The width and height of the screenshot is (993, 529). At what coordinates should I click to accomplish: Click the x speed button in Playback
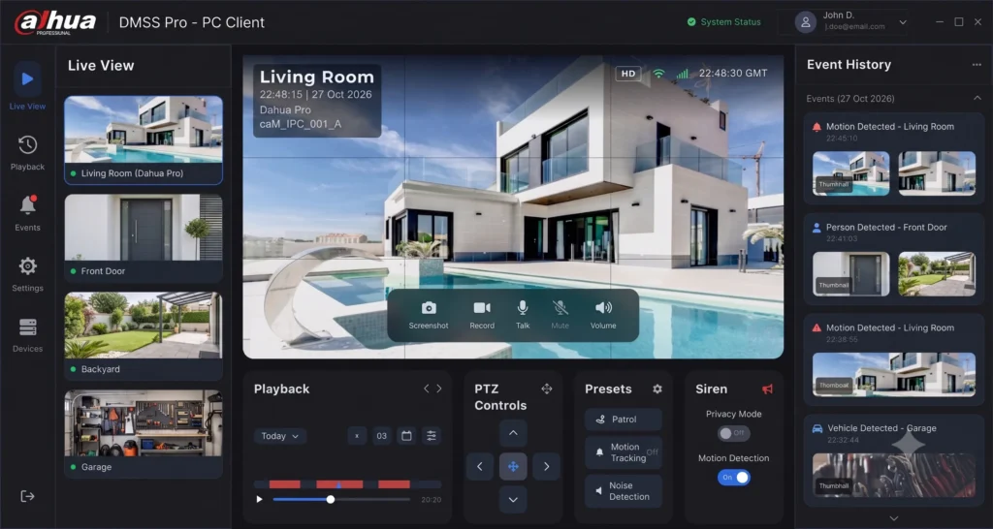pyautogui.click(x=357, y=436)
